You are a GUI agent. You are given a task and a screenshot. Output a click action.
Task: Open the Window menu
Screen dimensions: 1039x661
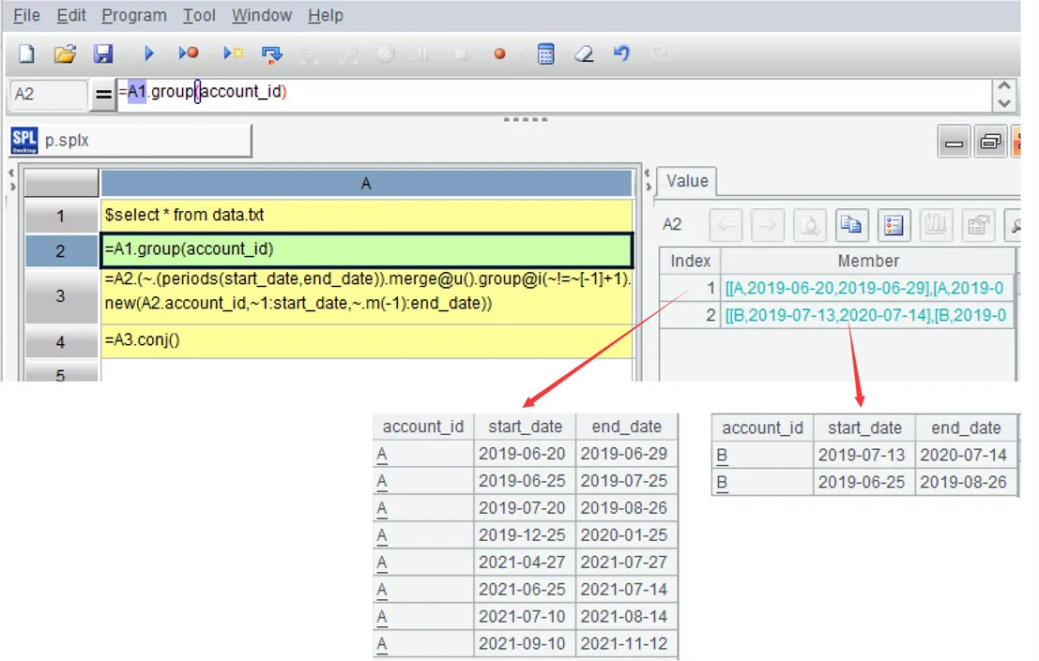tap(262, 15)
